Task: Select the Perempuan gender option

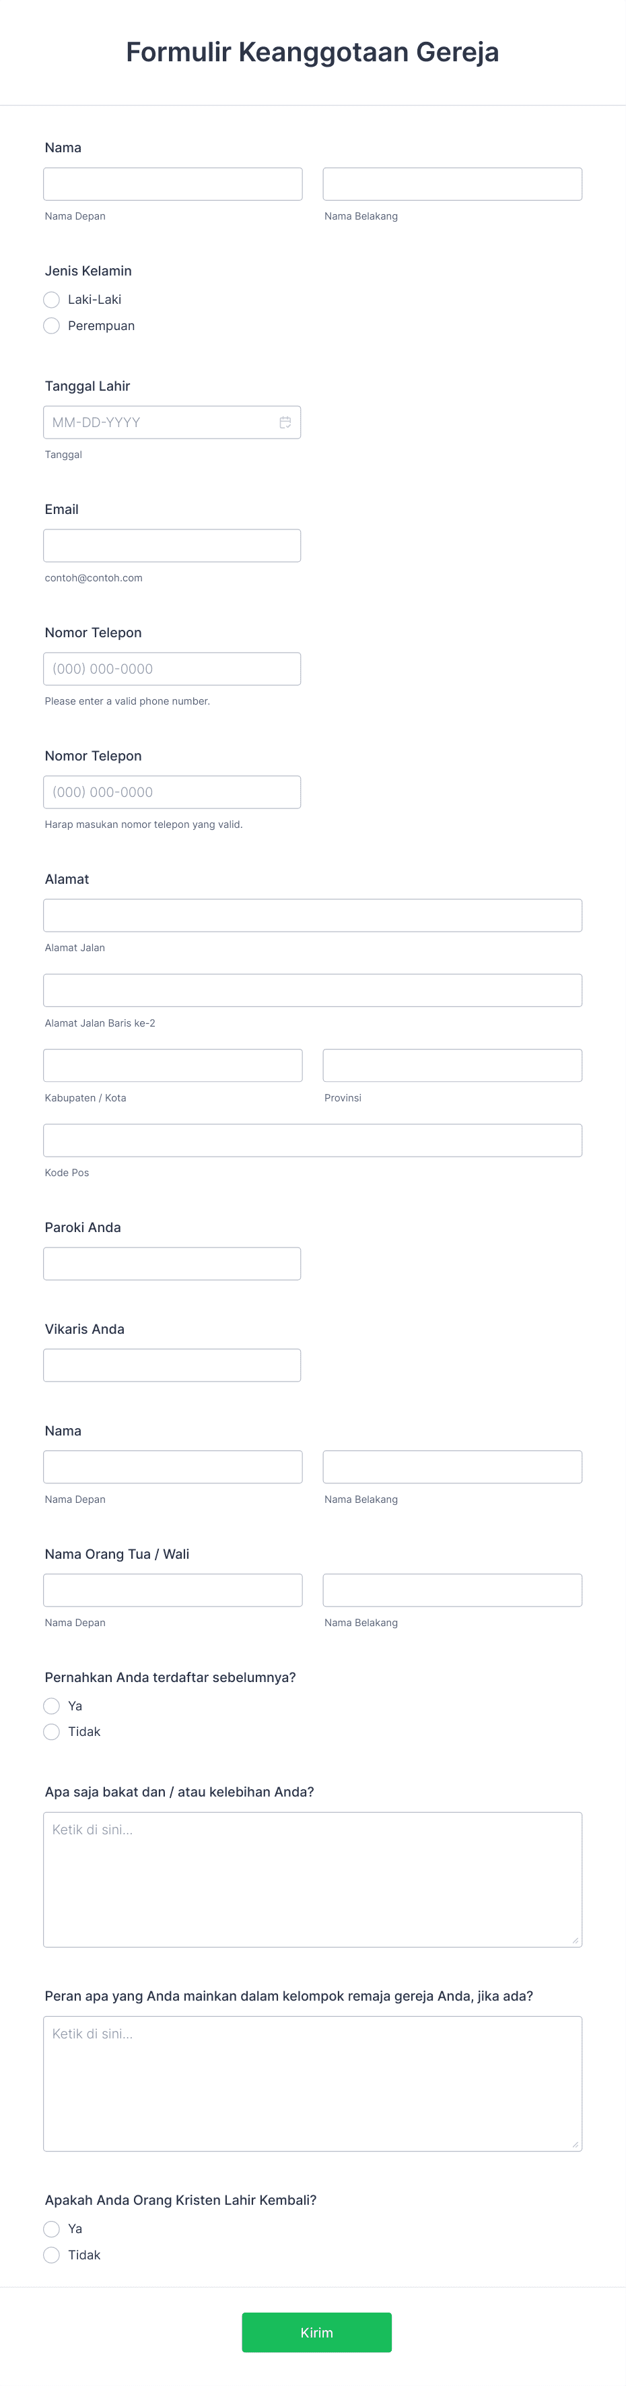Action: pos(52,325)
